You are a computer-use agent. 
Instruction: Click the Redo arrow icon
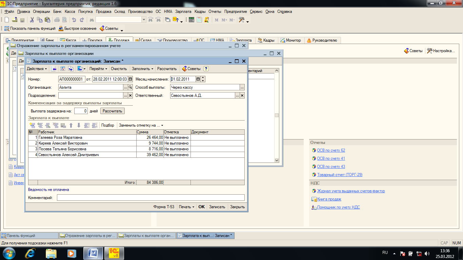coord(82,20)
